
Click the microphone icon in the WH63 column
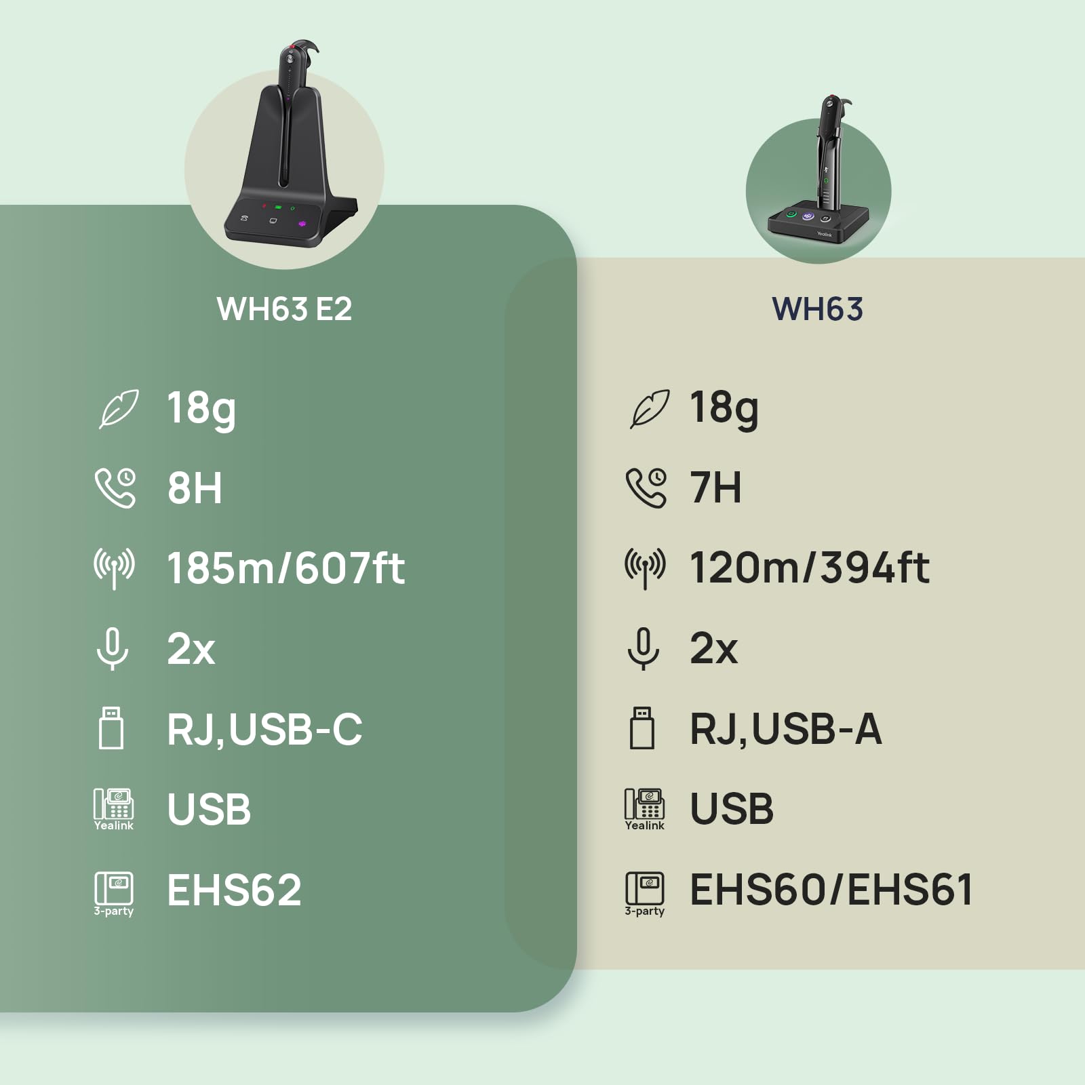pyautogui.click(x=644, y=648)
